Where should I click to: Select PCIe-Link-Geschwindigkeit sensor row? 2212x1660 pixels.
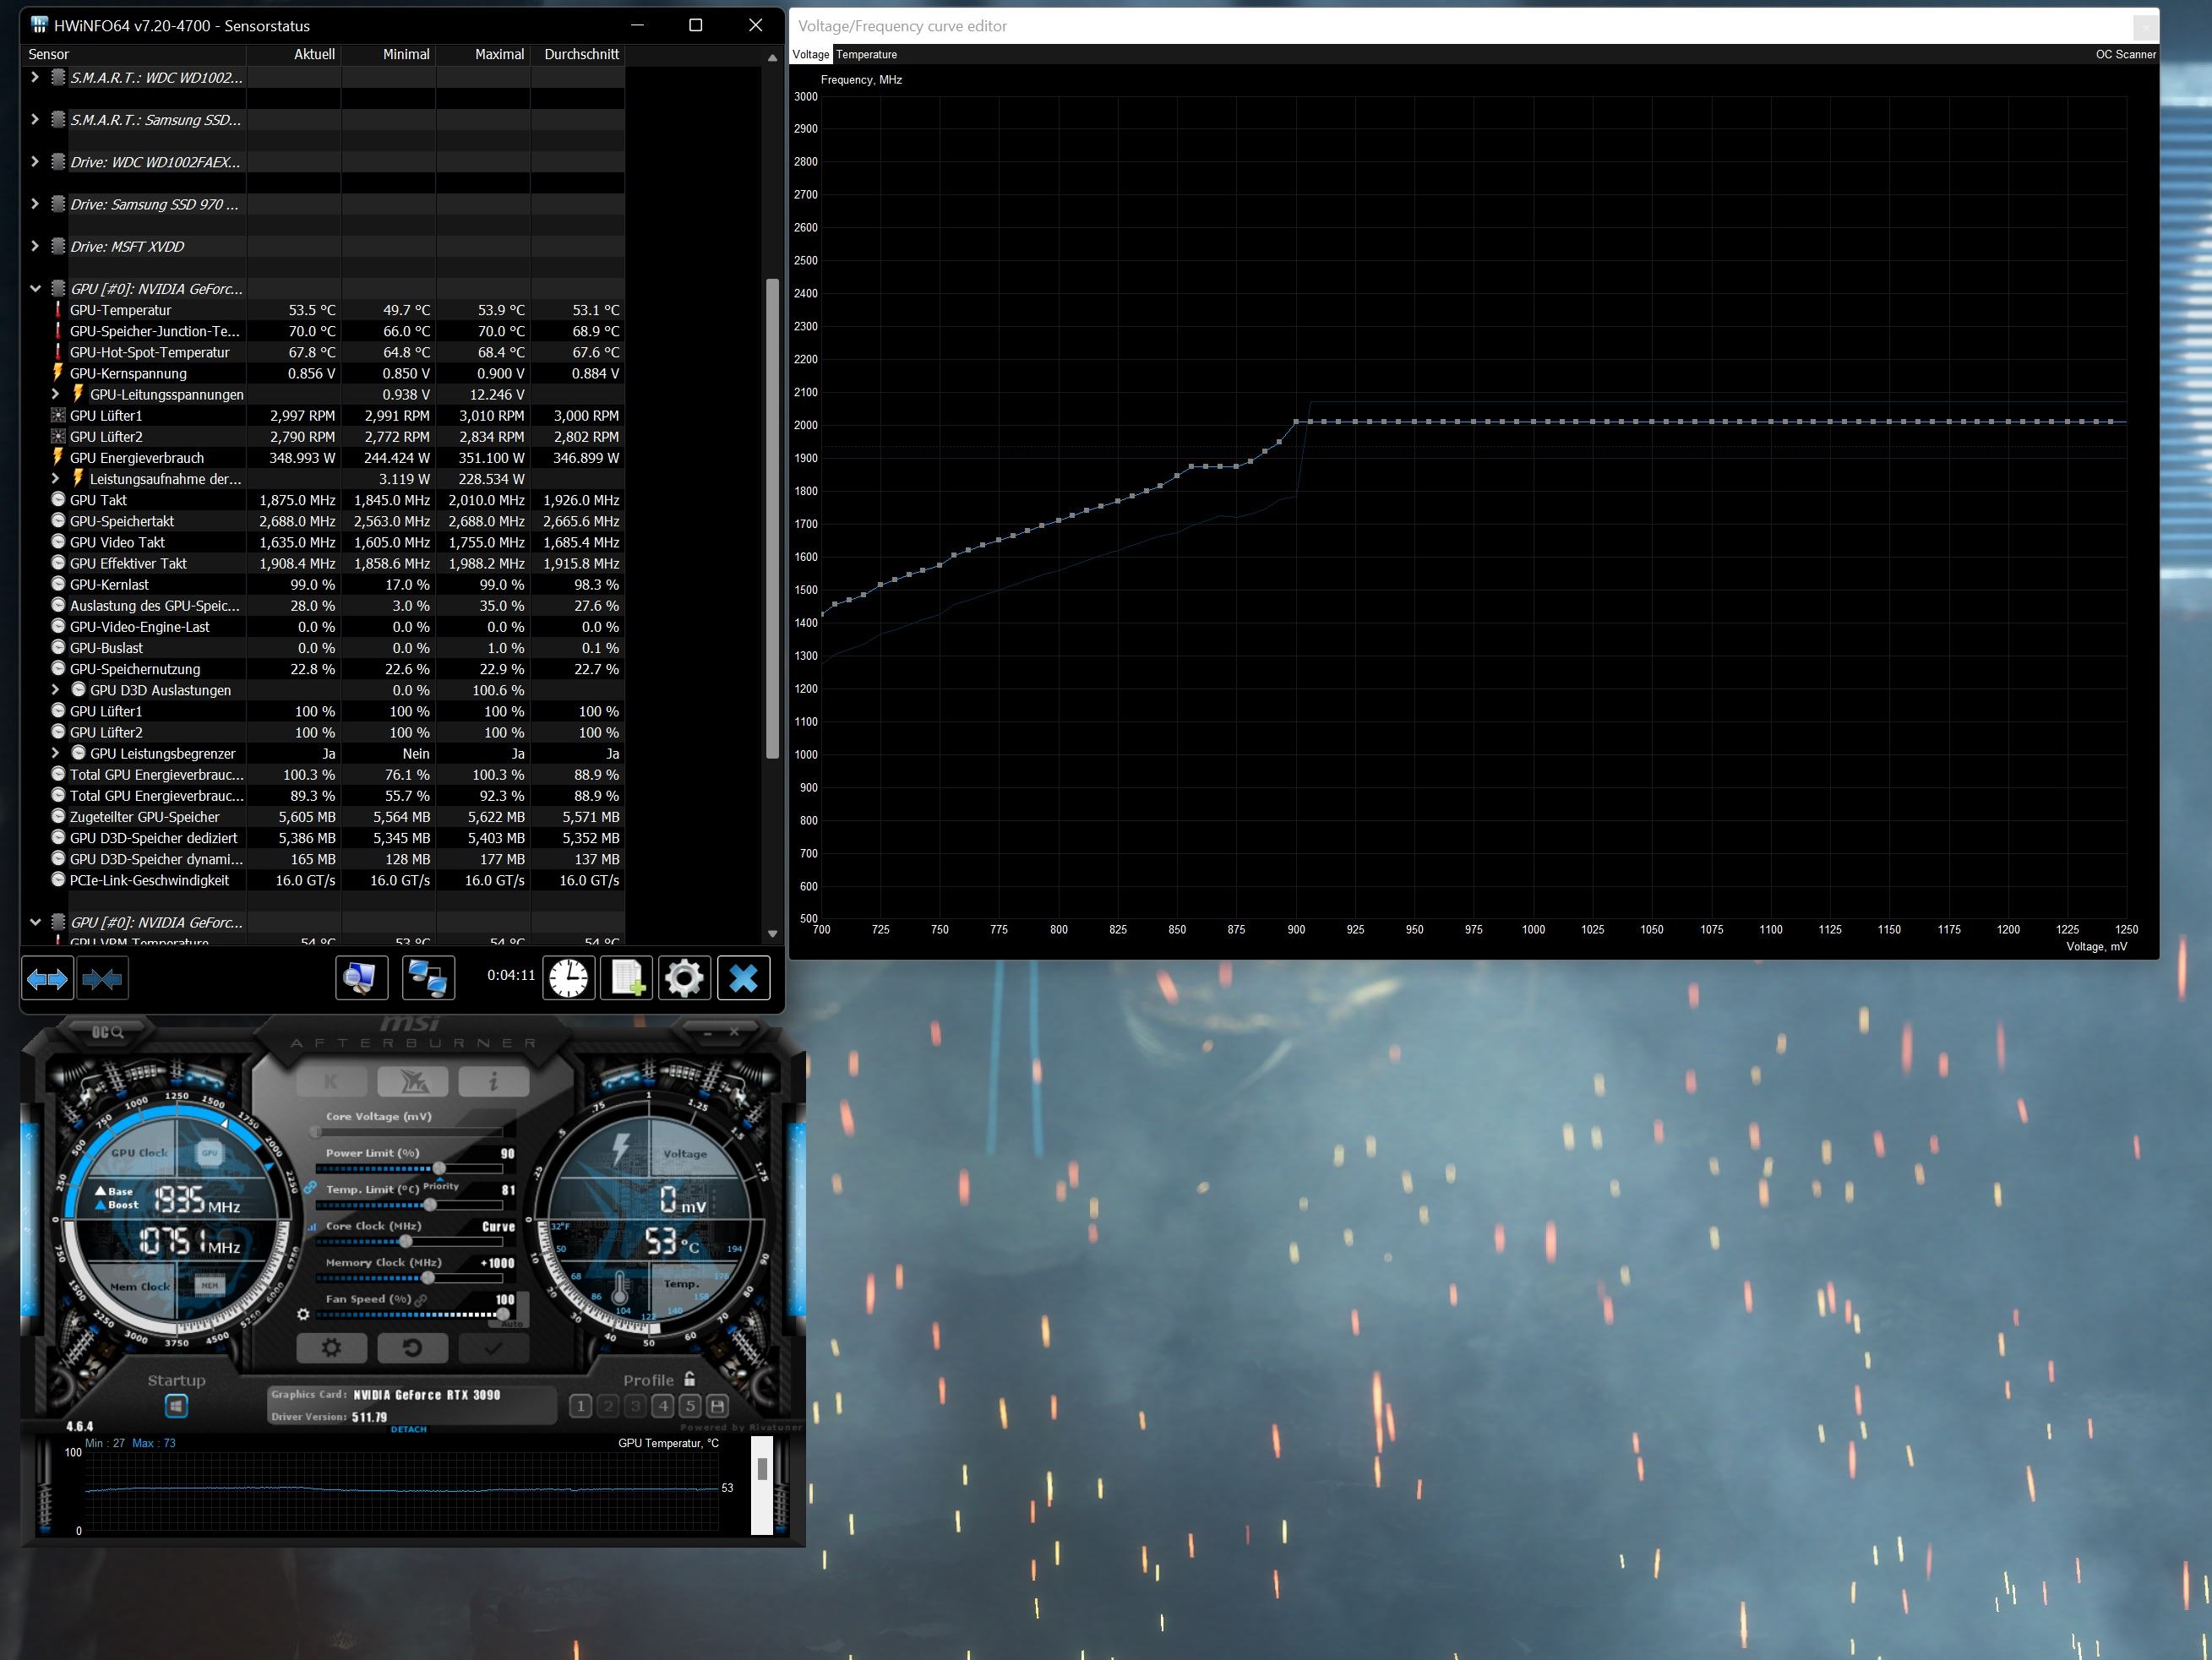click(x=324, y=880)
